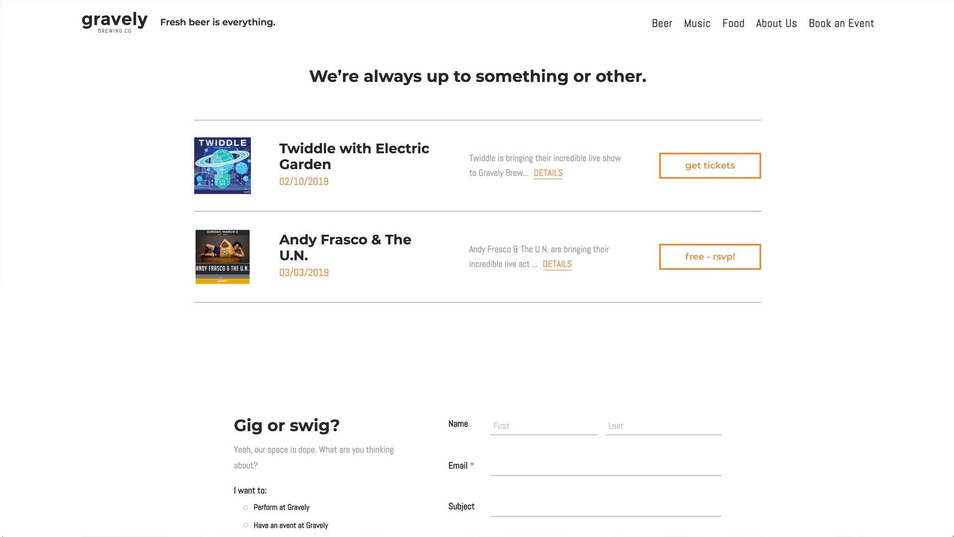Click into the Email field
Viewport: 954px width, 537px height.
[606, 466]
